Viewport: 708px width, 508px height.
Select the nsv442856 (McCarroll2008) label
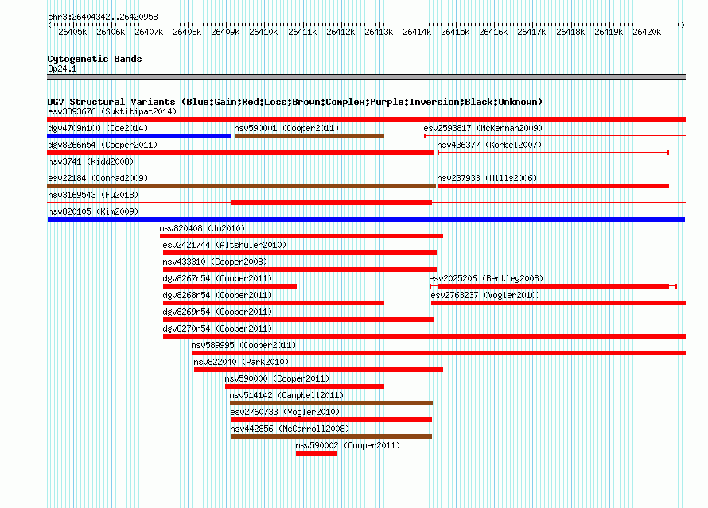(290, 429)
